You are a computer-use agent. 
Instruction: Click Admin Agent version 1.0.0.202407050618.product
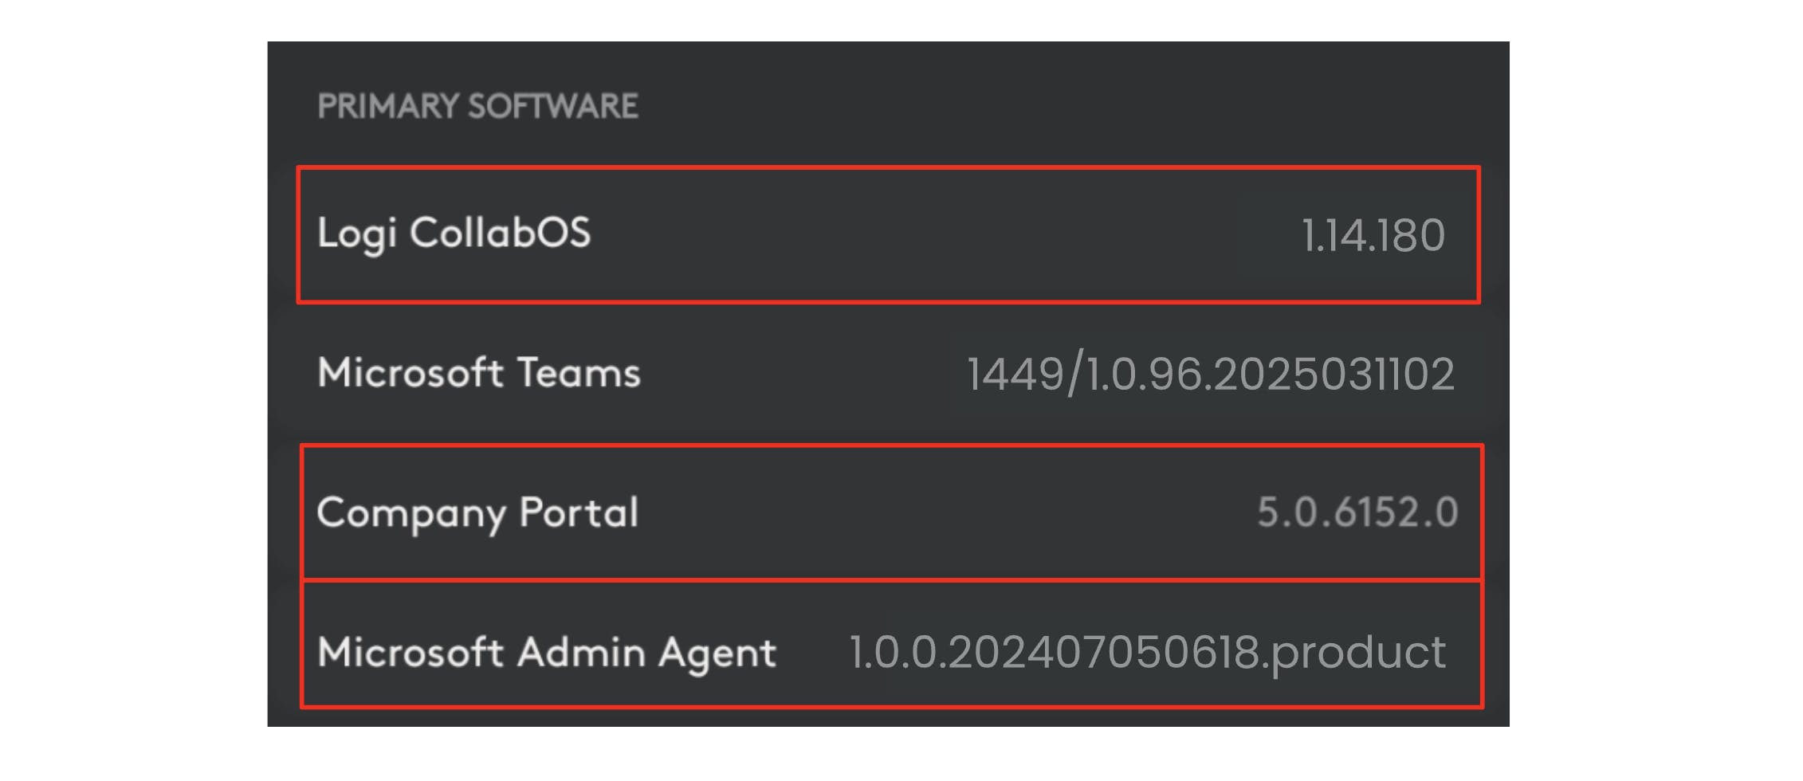(x=1146, y=653)
